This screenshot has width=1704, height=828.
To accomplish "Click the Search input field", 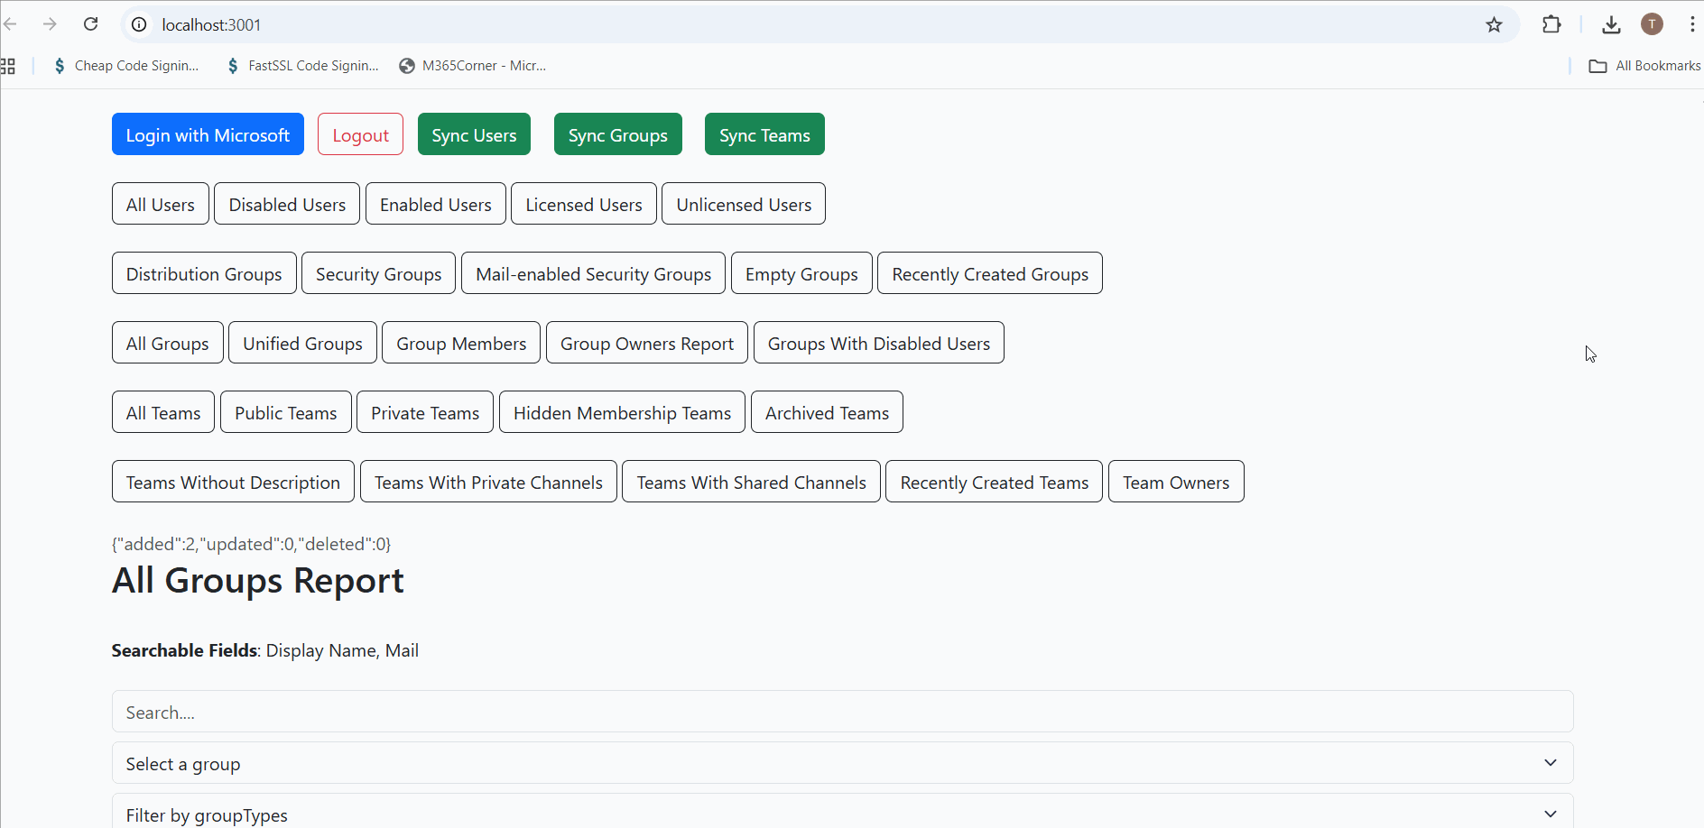I will click(x=842, y=712).
